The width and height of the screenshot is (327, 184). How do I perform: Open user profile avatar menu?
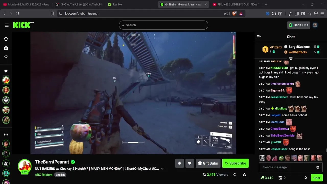point(315,25)
